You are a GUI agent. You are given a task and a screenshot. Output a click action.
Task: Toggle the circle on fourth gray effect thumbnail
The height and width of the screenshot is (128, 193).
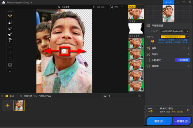[x=142, y=78]
